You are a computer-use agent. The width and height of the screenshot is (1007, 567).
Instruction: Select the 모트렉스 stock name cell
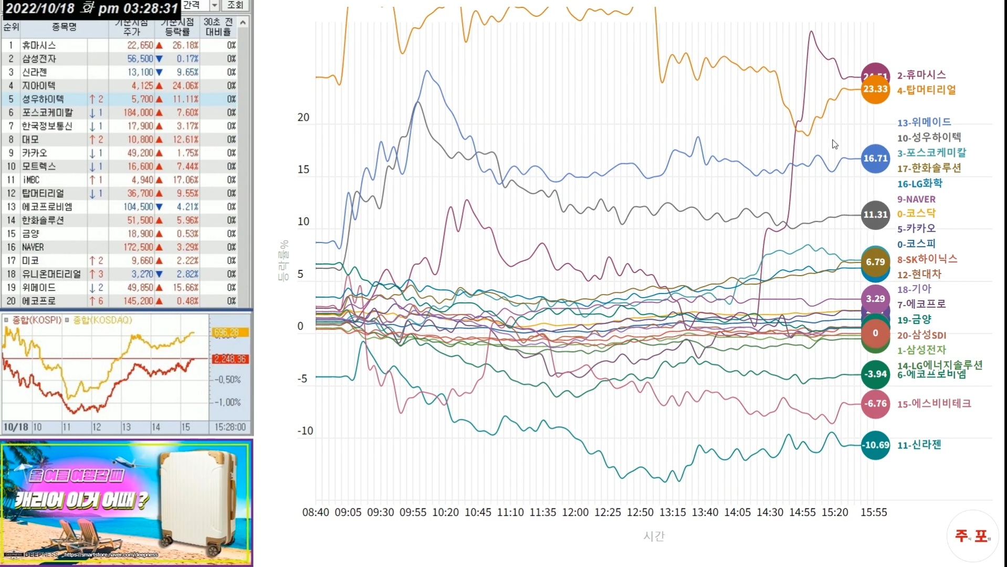(x=39, y=166)
